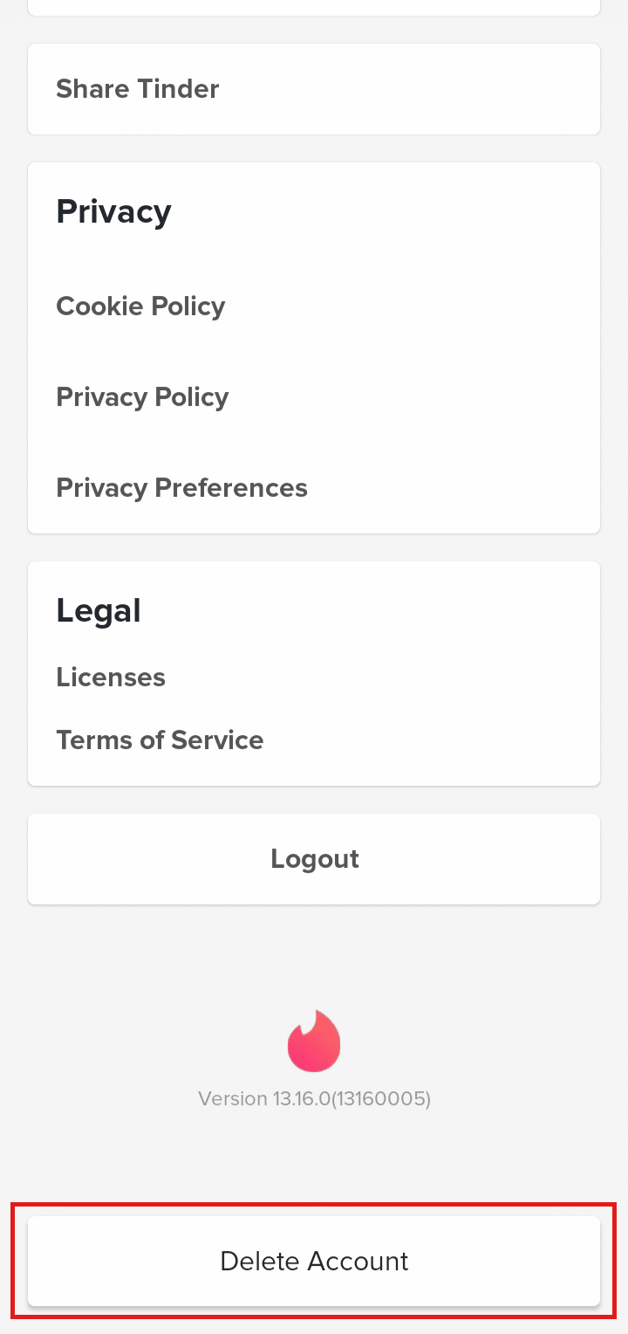This screenshot has width=628, height=1334.
Task: View the Privacy Policy
Action: [142, 397]
